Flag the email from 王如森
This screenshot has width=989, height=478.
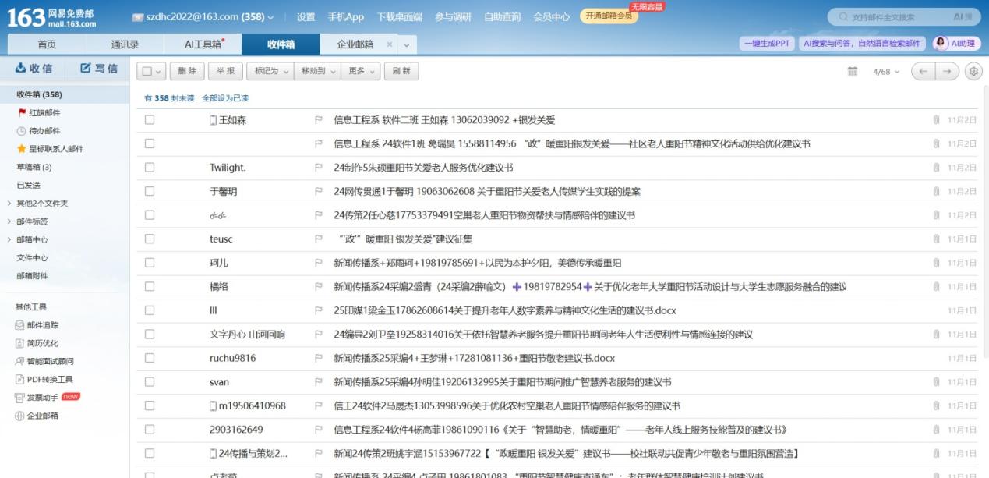318,120
